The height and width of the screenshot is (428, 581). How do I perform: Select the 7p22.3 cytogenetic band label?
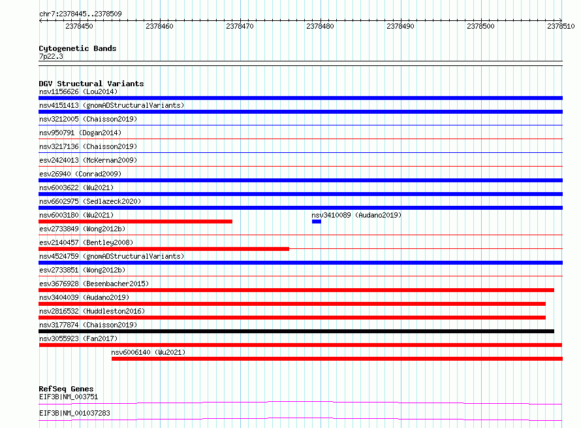pyautogui.click(x=51, y=56)
